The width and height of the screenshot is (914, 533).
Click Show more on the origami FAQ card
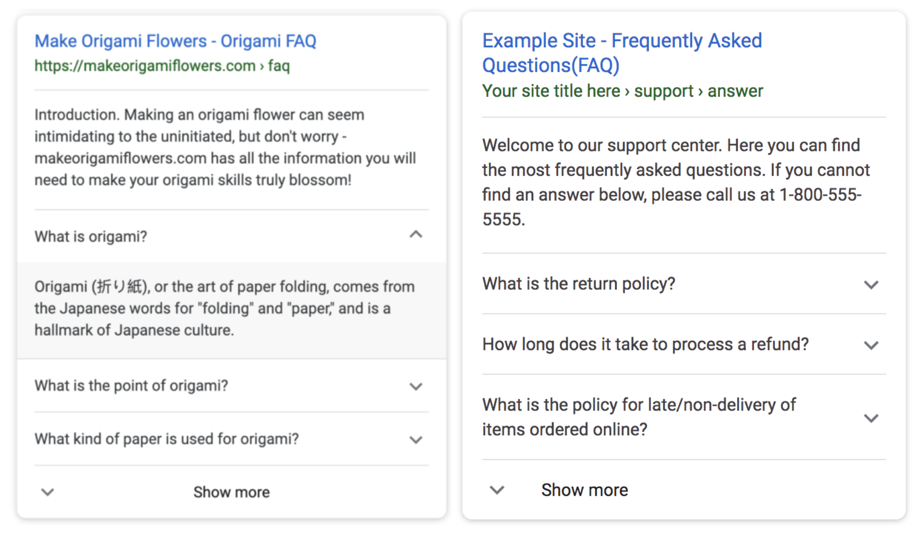pos(231,491)
